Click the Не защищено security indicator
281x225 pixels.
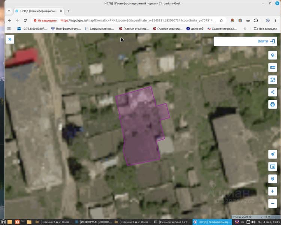[x=45, y=21]
